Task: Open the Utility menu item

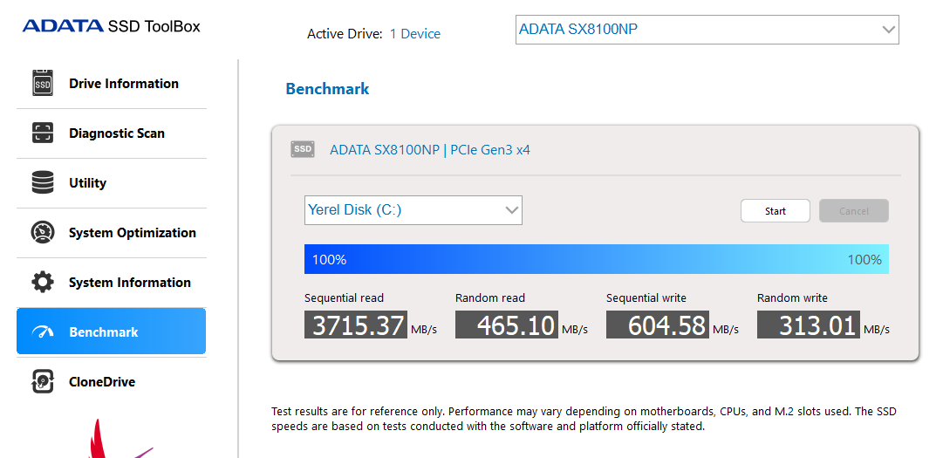Action: 112,183
